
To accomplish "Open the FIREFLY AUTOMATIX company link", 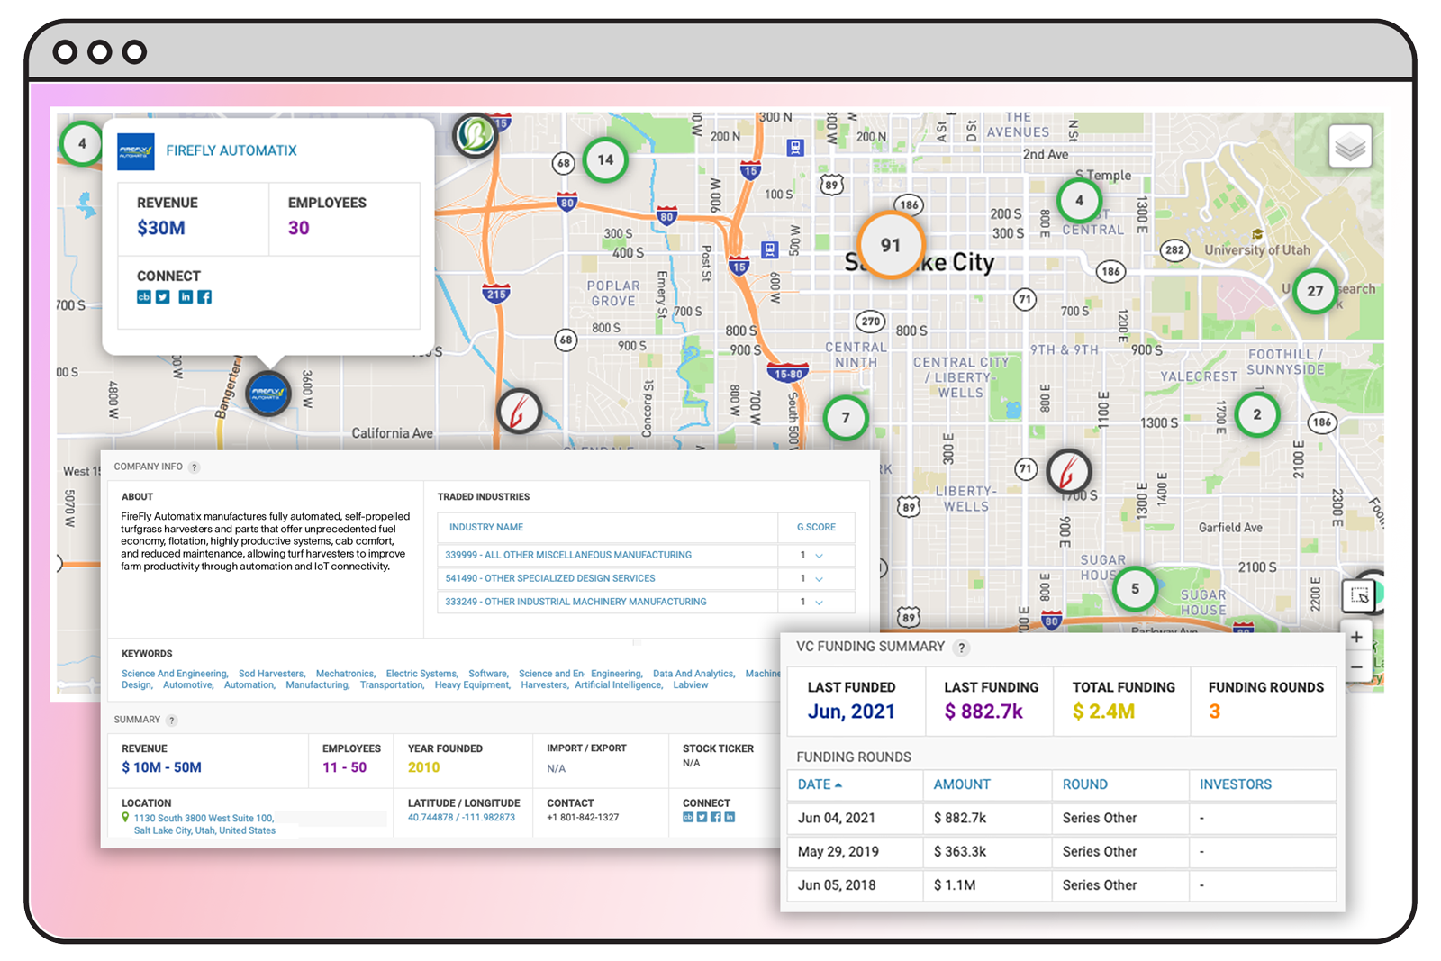I will pyautogui.click(x=231, y=150).
